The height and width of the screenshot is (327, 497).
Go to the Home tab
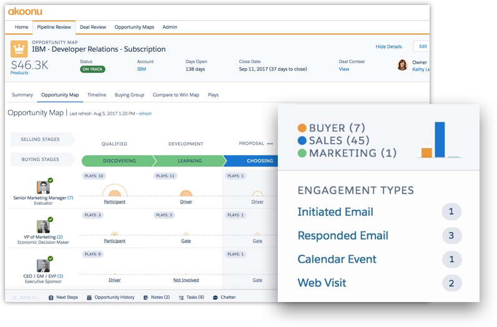pos(21,27)
